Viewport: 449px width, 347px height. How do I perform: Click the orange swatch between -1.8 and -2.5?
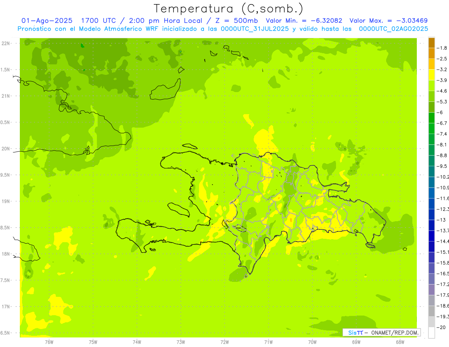[431, 54]
